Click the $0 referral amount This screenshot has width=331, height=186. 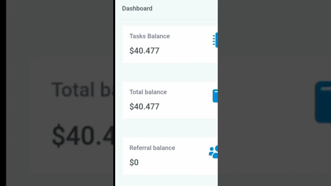[134, 162]
